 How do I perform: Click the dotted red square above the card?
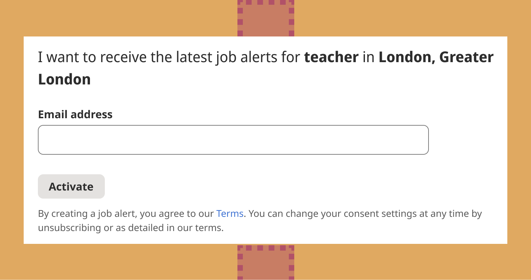265,17
